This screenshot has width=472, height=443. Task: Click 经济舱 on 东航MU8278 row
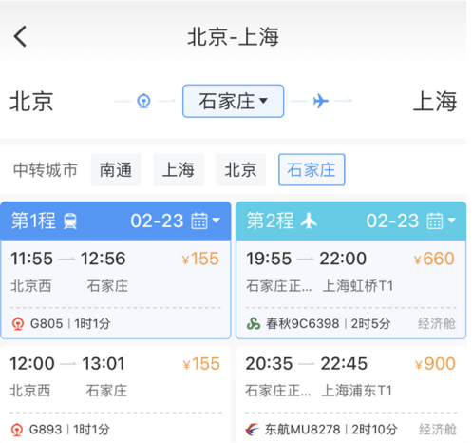tap(438, 430)
